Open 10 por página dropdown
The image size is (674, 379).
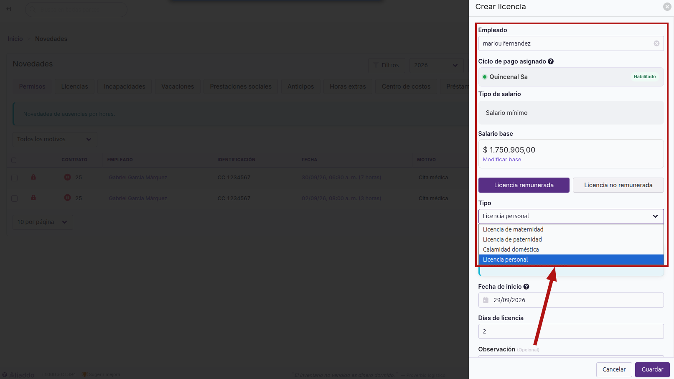click(x=43, y=222)
